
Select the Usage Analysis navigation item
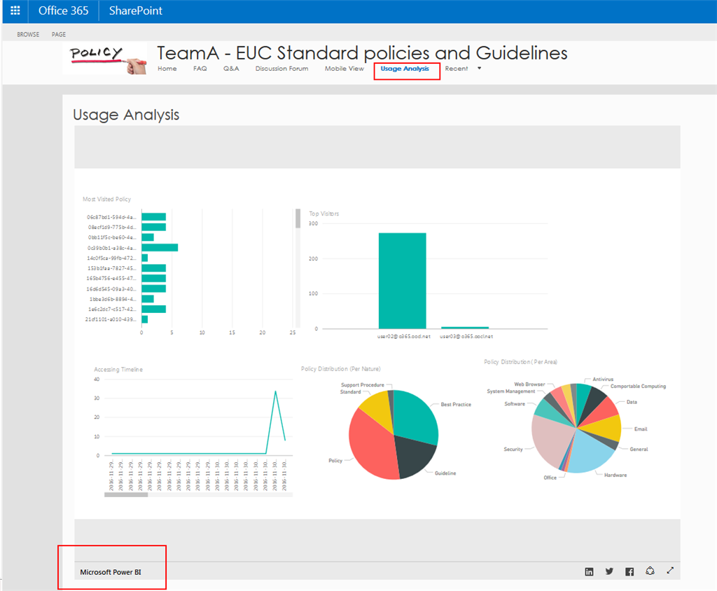[x=405, y=69]
